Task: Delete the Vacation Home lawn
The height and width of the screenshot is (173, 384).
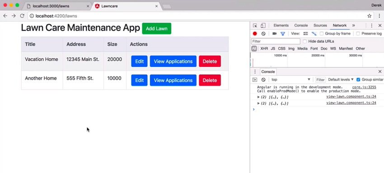Action: 210,61
